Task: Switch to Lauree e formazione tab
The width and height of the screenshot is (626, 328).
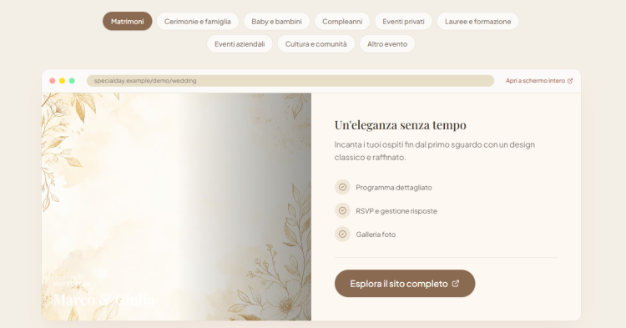Action: pyautogui.click(x=478, y=21)
